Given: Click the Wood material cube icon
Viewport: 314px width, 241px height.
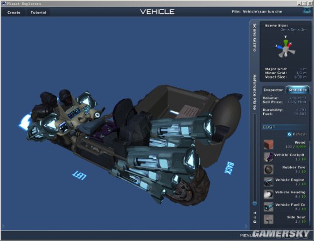Looking at the screenshot, I should tap(268, 144).
